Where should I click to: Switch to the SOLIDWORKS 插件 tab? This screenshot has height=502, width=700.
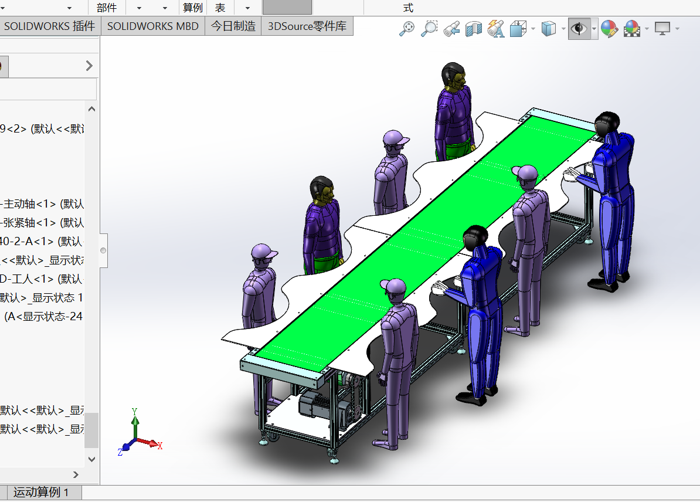click(x=50, y=26)
